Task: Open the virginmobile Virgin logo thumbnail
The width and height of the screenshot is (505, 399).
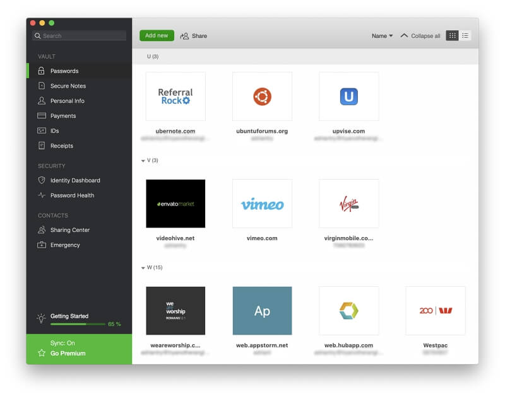Action: click(x=349, y=204)
